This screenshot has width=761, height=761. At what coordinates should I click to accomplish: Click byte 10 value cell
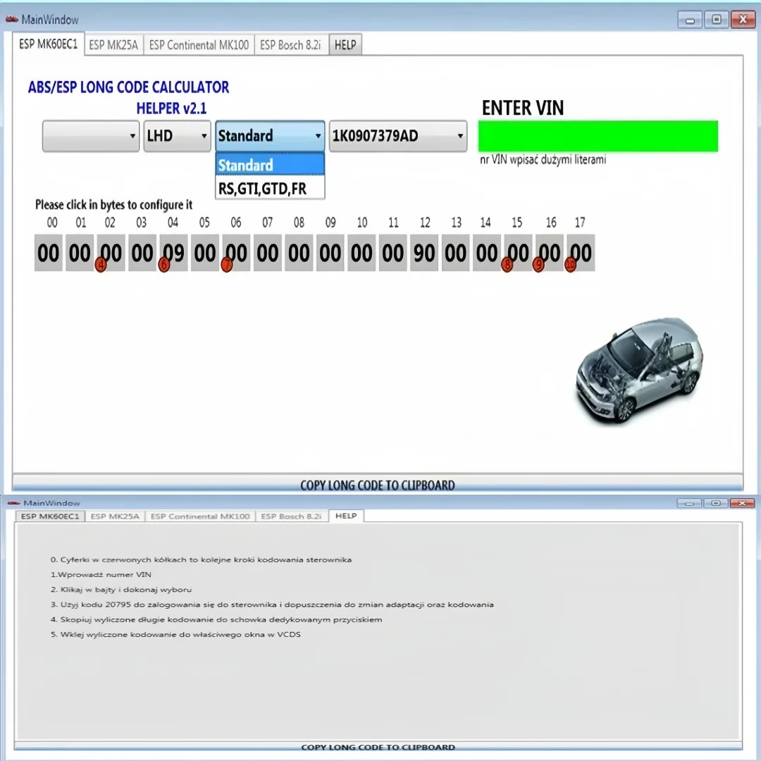coord(361,253)
